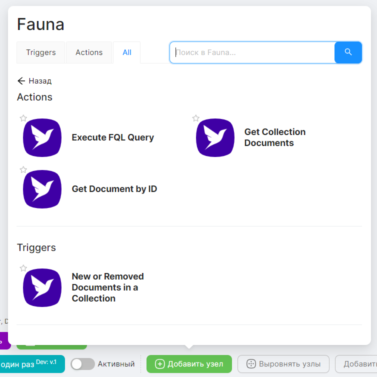Image resolution: width=377 pixels, height=377 pixels.
Task: Open the Actions tab
Action: click(x=89, y=52)
